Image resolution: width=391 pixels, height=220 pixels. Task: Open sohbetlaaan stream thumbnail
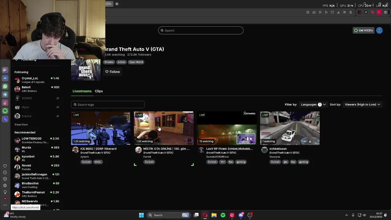290,128
